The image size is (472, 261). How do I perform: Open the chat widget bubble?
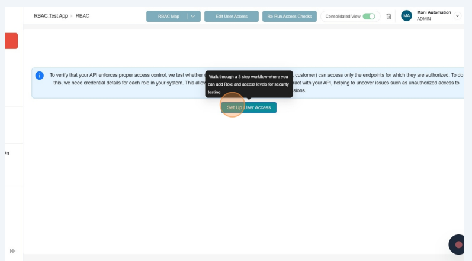(x=457, y=244)
